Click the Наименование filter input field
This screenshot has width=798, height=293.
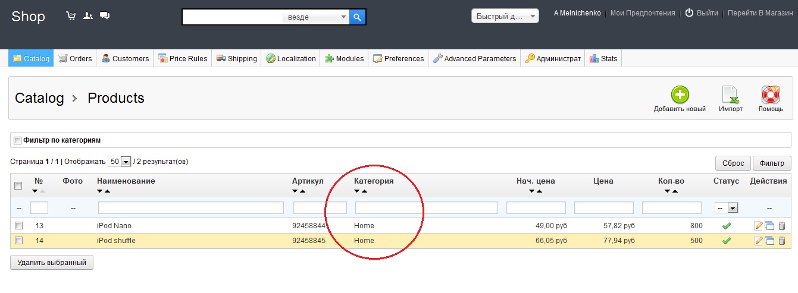[x=191, y=208]
